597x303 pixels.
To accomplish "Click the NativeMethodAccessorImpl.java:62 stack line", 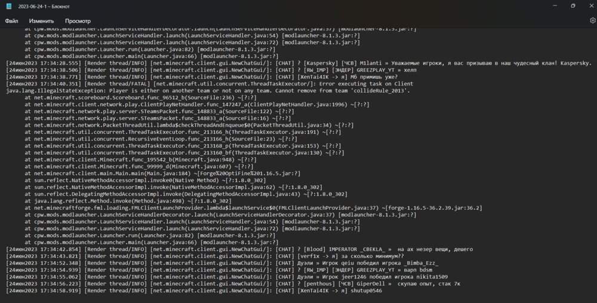I will coord(173,187).
